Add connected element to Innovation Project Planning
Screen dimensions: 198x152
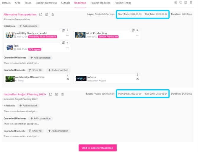tap(58, 131)
